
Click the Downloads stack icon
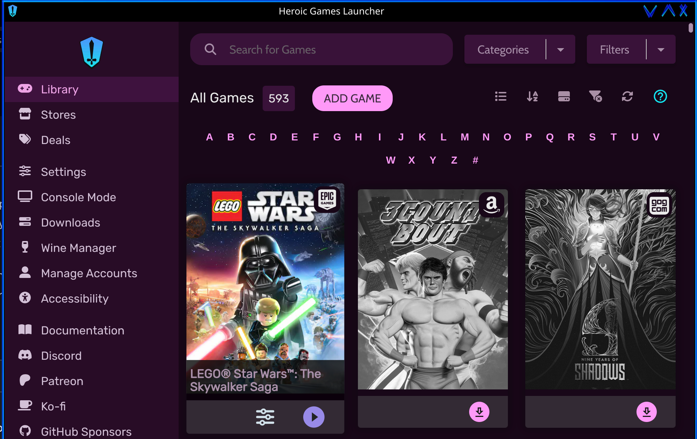(x=25, y=221)
